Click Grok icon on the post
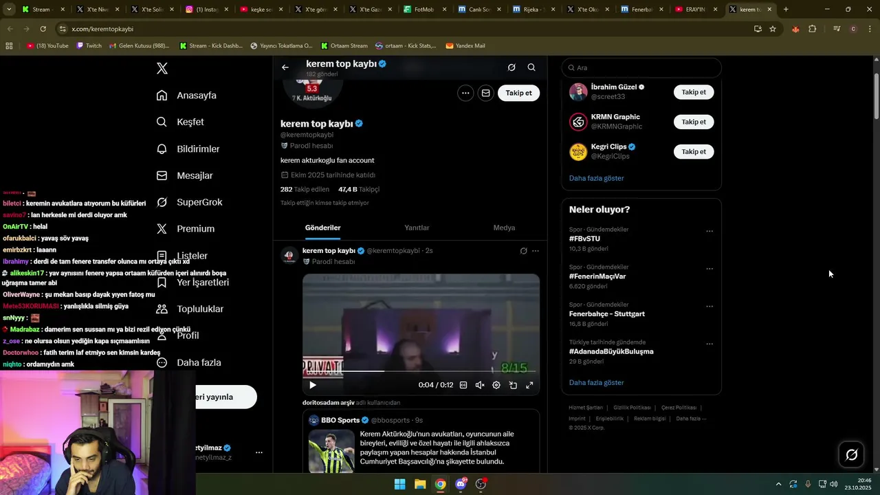Viewport: 880px width, 495px height. (x=523, y=251)
